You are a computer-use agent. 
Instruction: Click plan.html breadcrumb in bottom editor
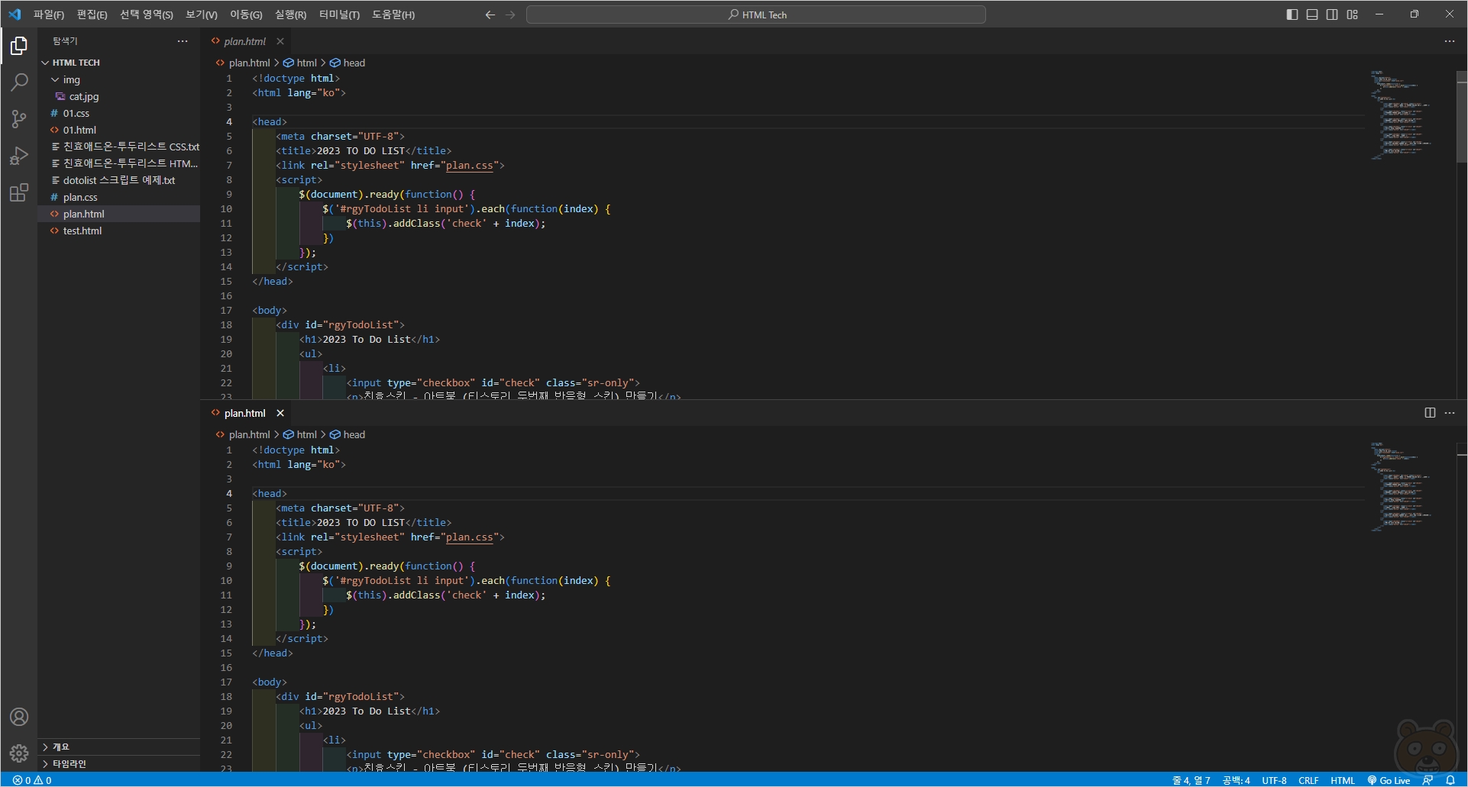pyautogui.click(x=243, y=434)
